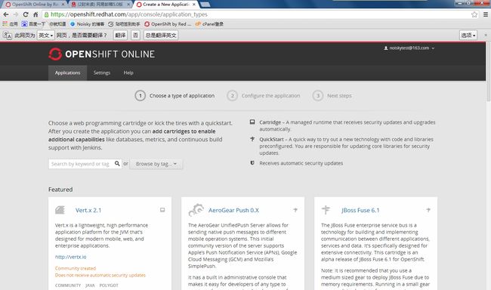
Task: Open the page language dropdown in translate bar
Action: [46, 35]
